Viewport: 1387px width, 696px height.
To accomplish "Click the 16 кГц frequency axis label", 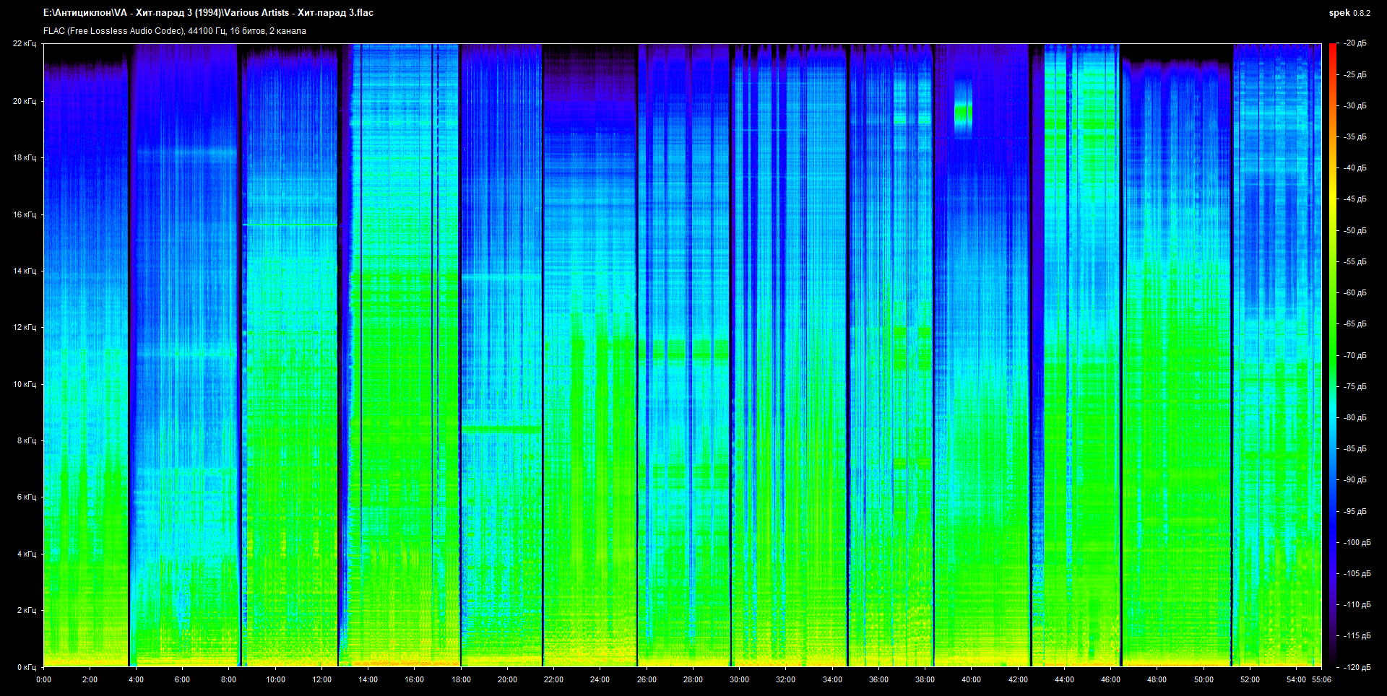I will [x=25, y=214].
